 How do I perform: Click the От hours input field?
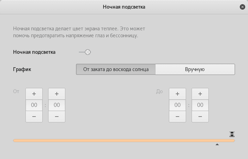click(x=34, y=105)
